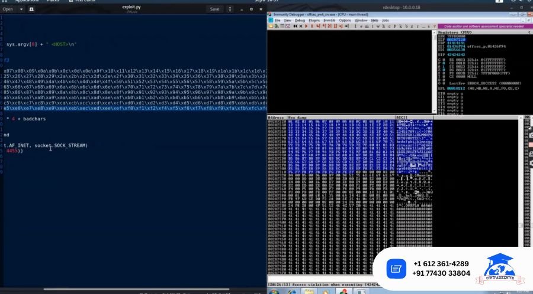This screenshot has height=294, width=533.
Task: Open the View menu in Immunity Debugger
Action: (x=288, y=20)
